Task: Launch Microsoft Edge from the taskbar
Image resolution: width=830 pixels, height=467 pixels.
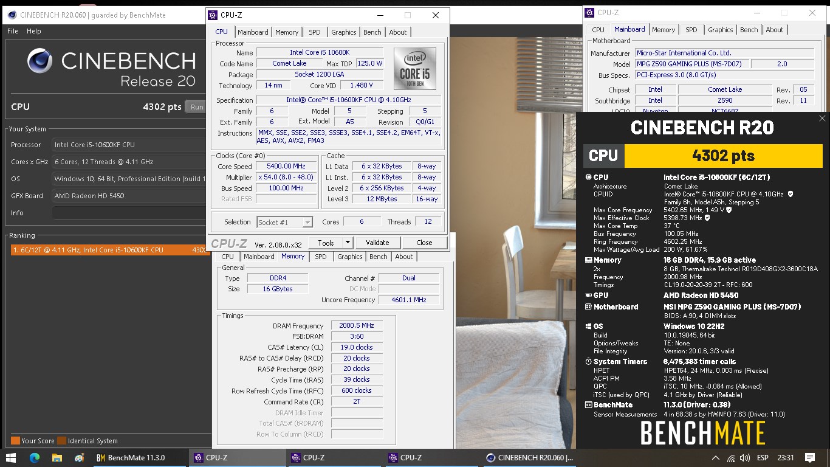Action: coord(35,457)
